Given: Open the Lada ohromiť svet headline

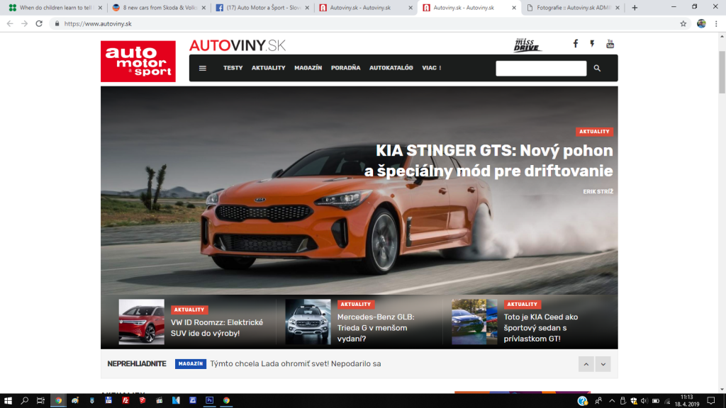Looking at the screenshot, I should (x=296, y=364).
